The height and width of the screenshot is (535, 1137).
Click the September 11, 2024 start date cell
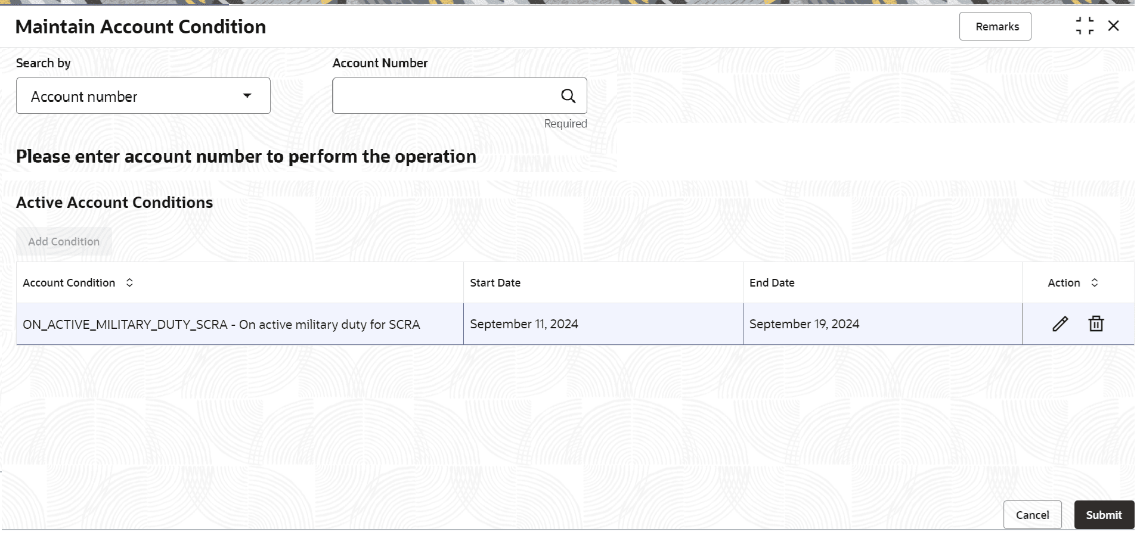pos(603,324)
